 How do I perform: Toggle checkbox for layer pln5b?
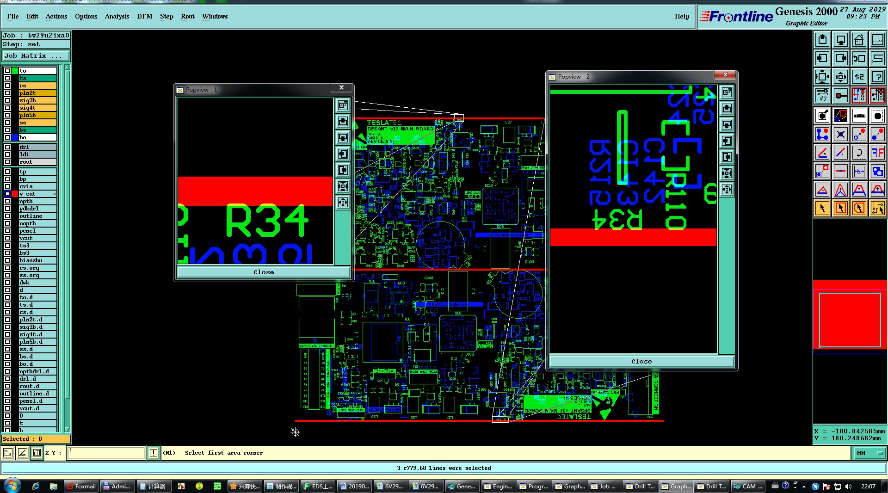click(x=7, y=115)
